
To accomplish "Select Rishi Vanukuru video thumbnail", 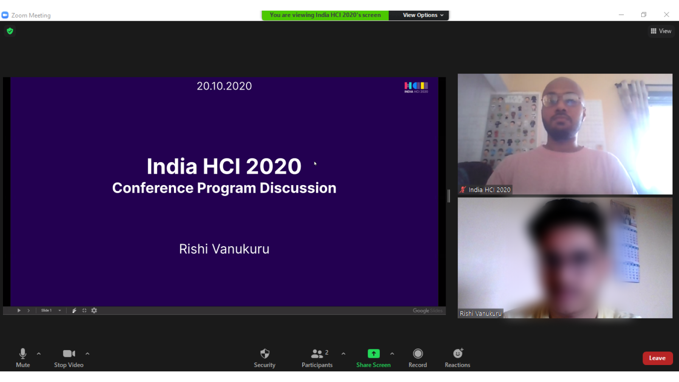I will point(565,258).
